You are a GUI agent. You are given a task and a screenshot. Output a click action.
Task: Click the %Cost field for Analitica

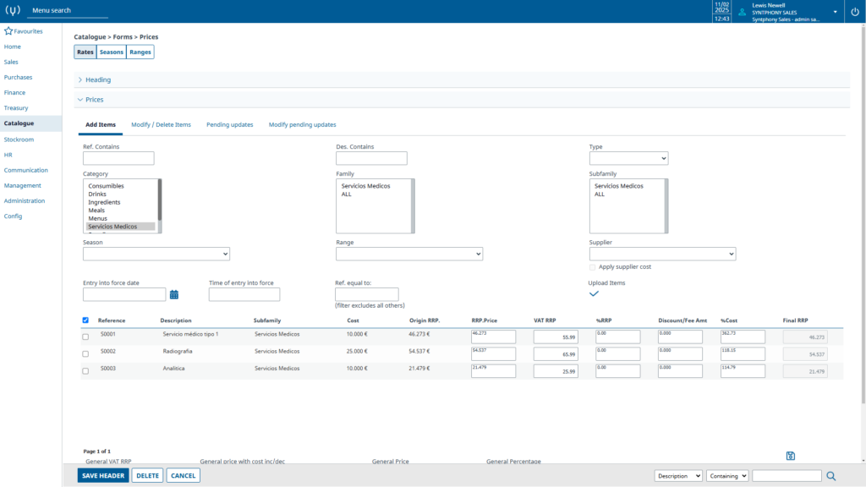[x=743, y=371]
